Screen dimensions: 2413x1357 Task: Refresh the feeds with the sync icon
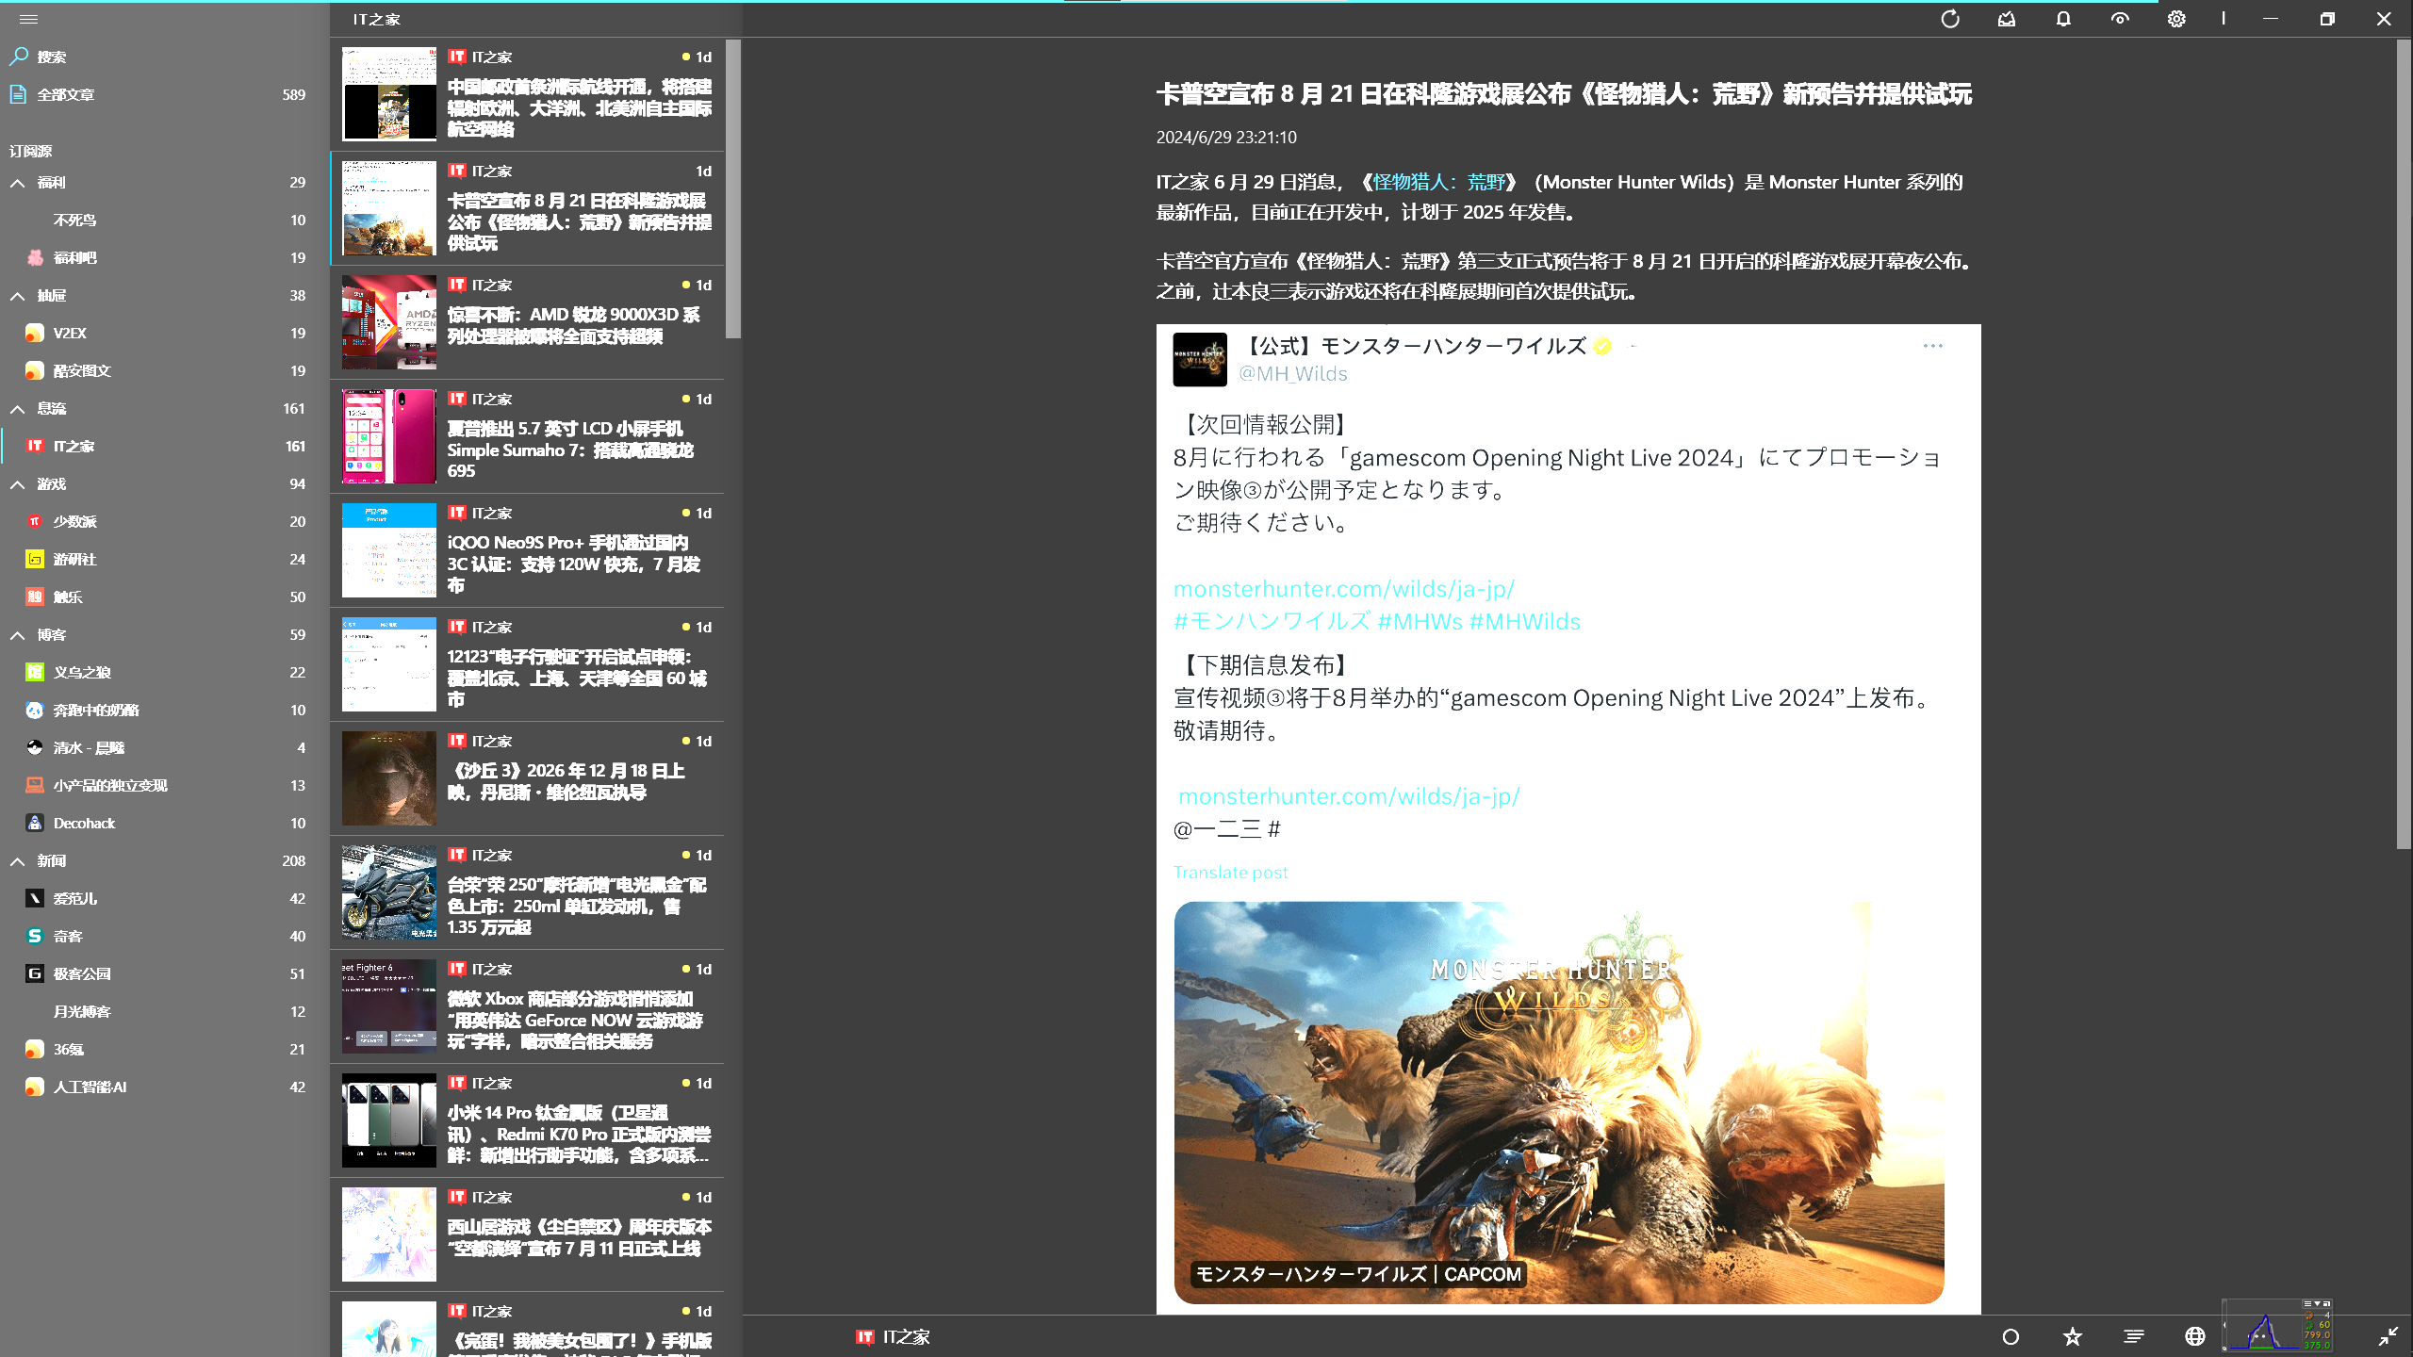tap(1950, 19)
